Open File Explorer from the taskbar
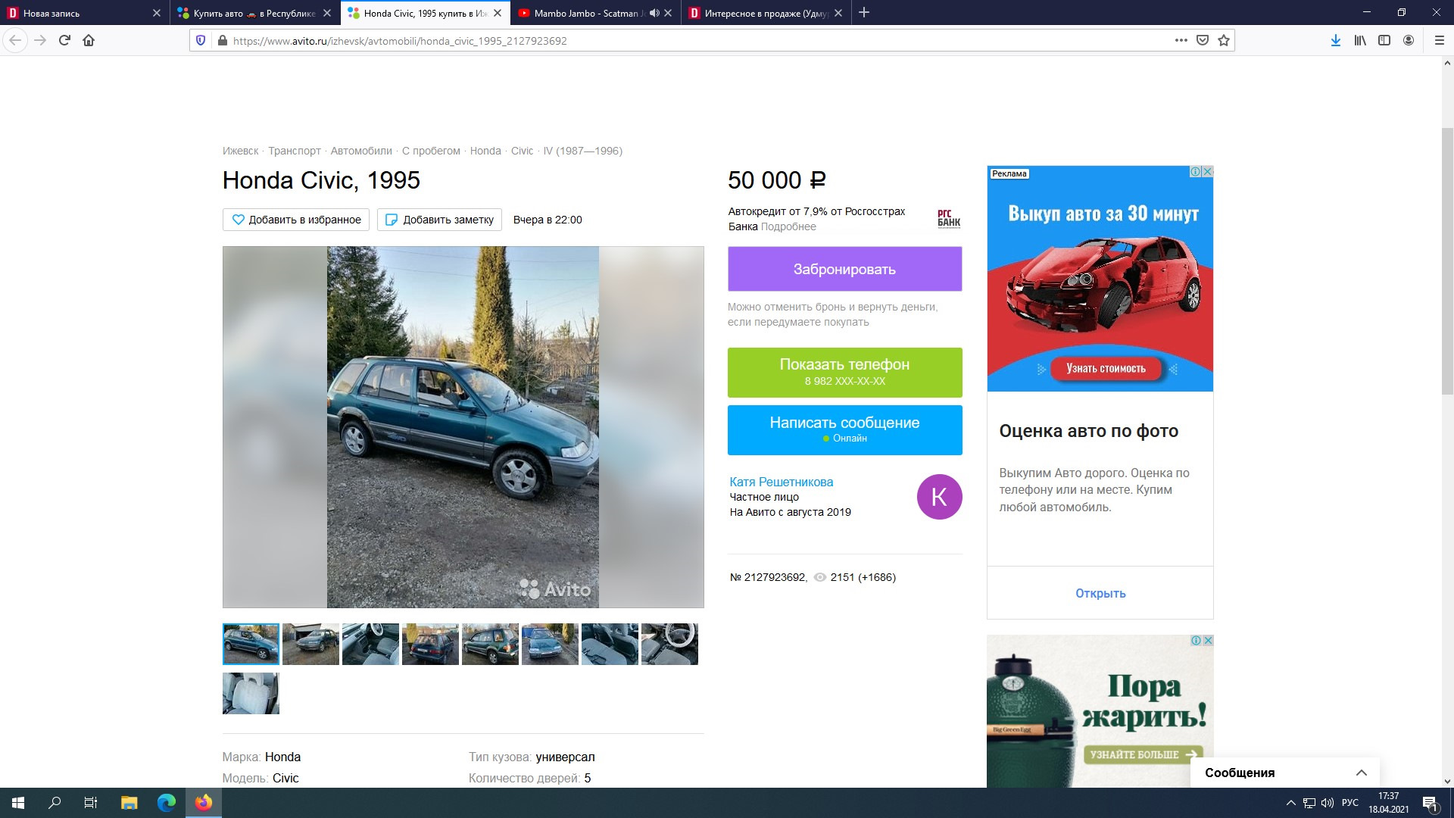This screenshot has width=1454, height=818. 129,803
